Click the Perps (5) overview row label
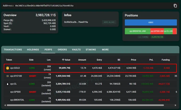Screen dimensions: 181x110 (9, 20)
